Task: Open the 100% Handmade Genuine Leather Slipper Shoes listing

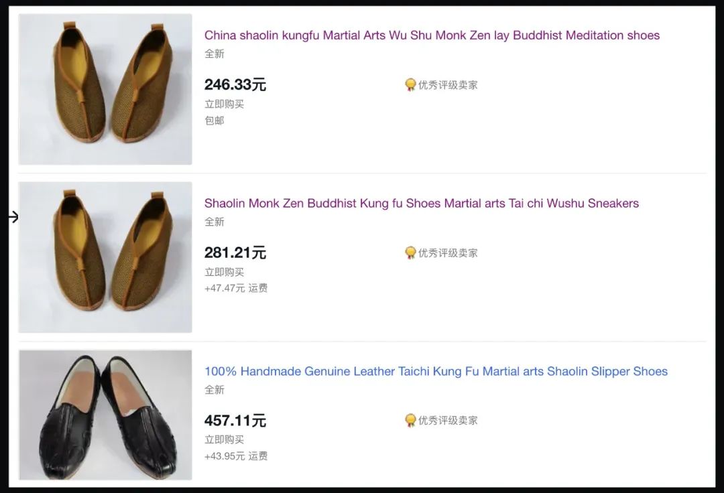Action: 436,371
